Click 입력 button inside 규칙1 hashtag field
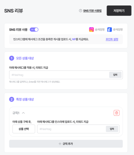 (112, 129)
